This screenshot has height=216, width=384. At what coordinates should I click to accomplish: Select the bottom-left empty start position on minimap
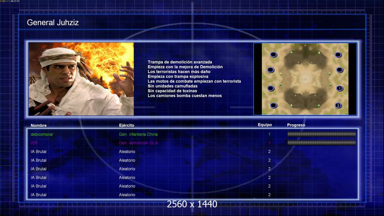click(x=273, y=105)
